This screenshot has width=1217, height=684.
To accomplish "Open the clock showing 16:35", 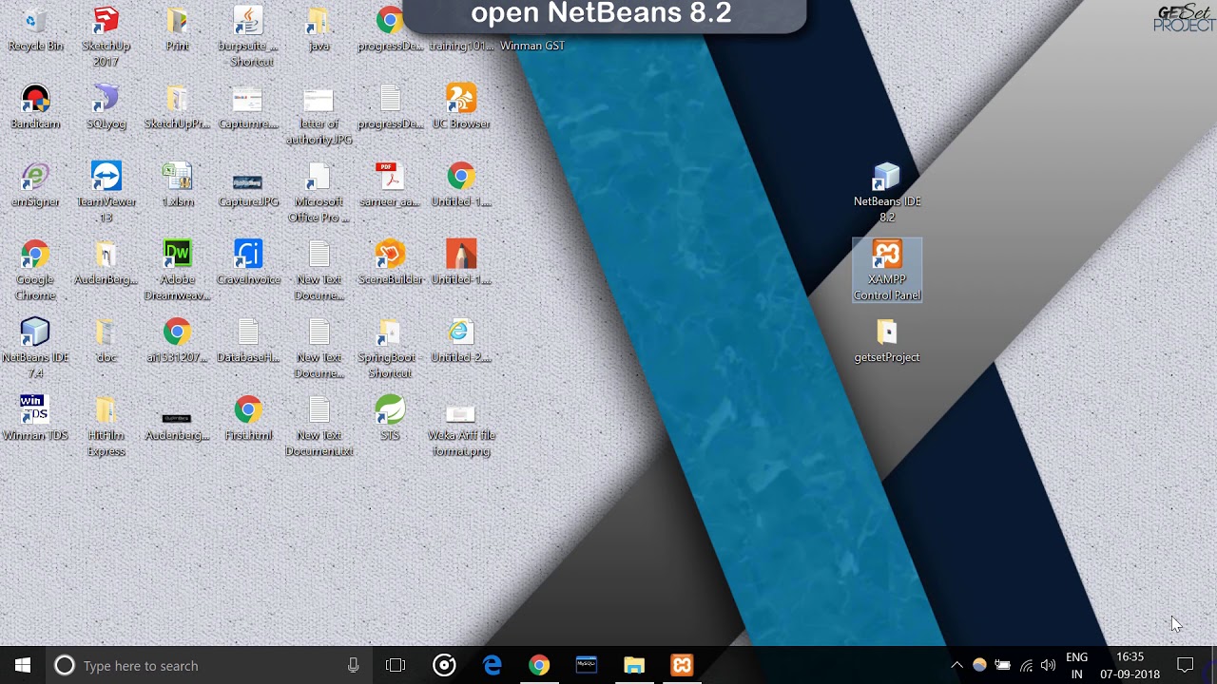I will coord(1130,665).
